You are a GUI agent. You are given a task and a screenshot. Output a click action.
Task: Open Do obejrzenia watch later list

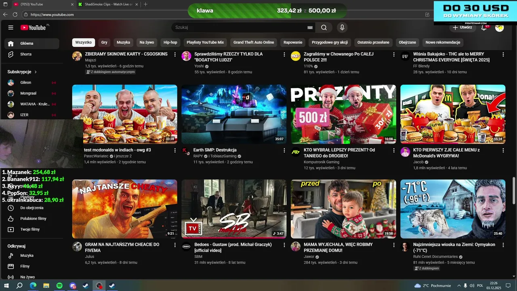pos(32,208)
